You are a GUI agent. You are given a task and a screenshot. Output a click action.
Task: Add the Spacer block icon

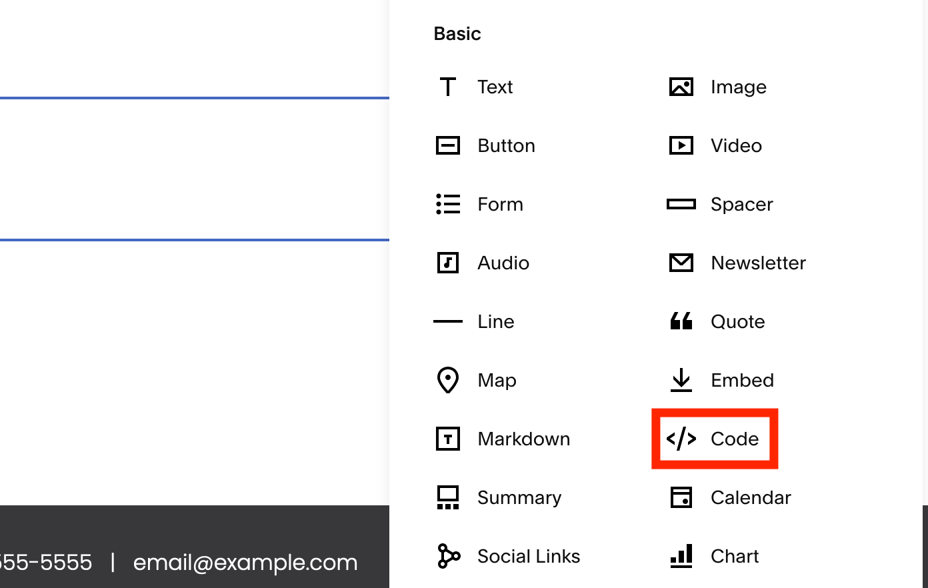681,204
